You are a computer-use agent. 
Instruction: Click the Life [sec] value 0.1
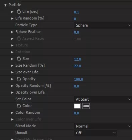click(76, 12)
